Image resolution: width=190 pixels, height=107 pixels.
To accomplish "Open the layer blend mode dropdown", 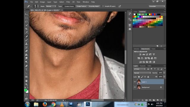I will tap(142, 73).
